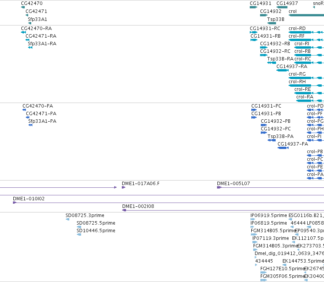Click protein CG42470-PA label
The height and width of the screenshot is (282, 324).
(38, 106)
